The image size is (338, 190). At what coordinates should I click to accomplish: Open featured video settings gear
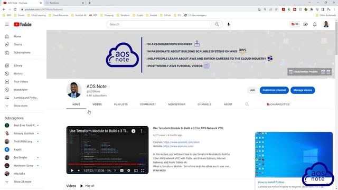129,170
